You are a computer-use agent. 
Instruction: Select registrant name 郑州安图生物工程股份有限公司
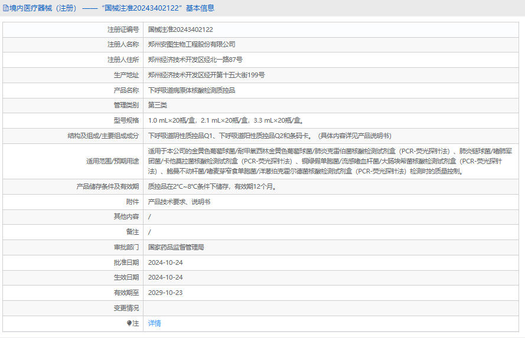(191, 44)
